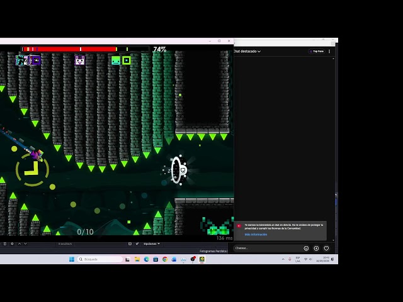The width and height of the screenshot is (403, 302).
Task: Click the red level progress bar
Action: click(86, 49)
